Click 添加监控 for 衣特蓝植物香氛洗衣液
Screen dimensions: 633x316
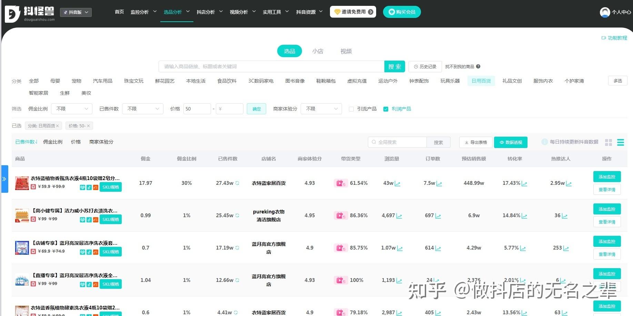(x=607, y=177)
